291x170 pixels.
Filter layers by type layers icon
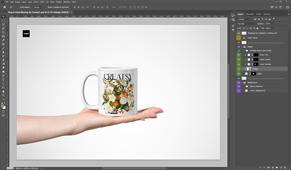click(x=262, y=19)
